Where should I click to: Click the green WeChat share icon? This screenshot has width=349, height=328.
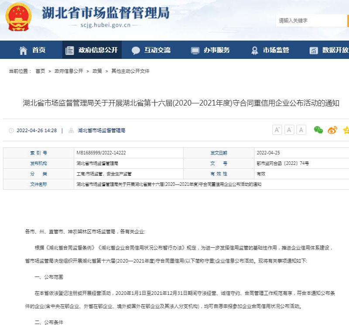point(319,130)
